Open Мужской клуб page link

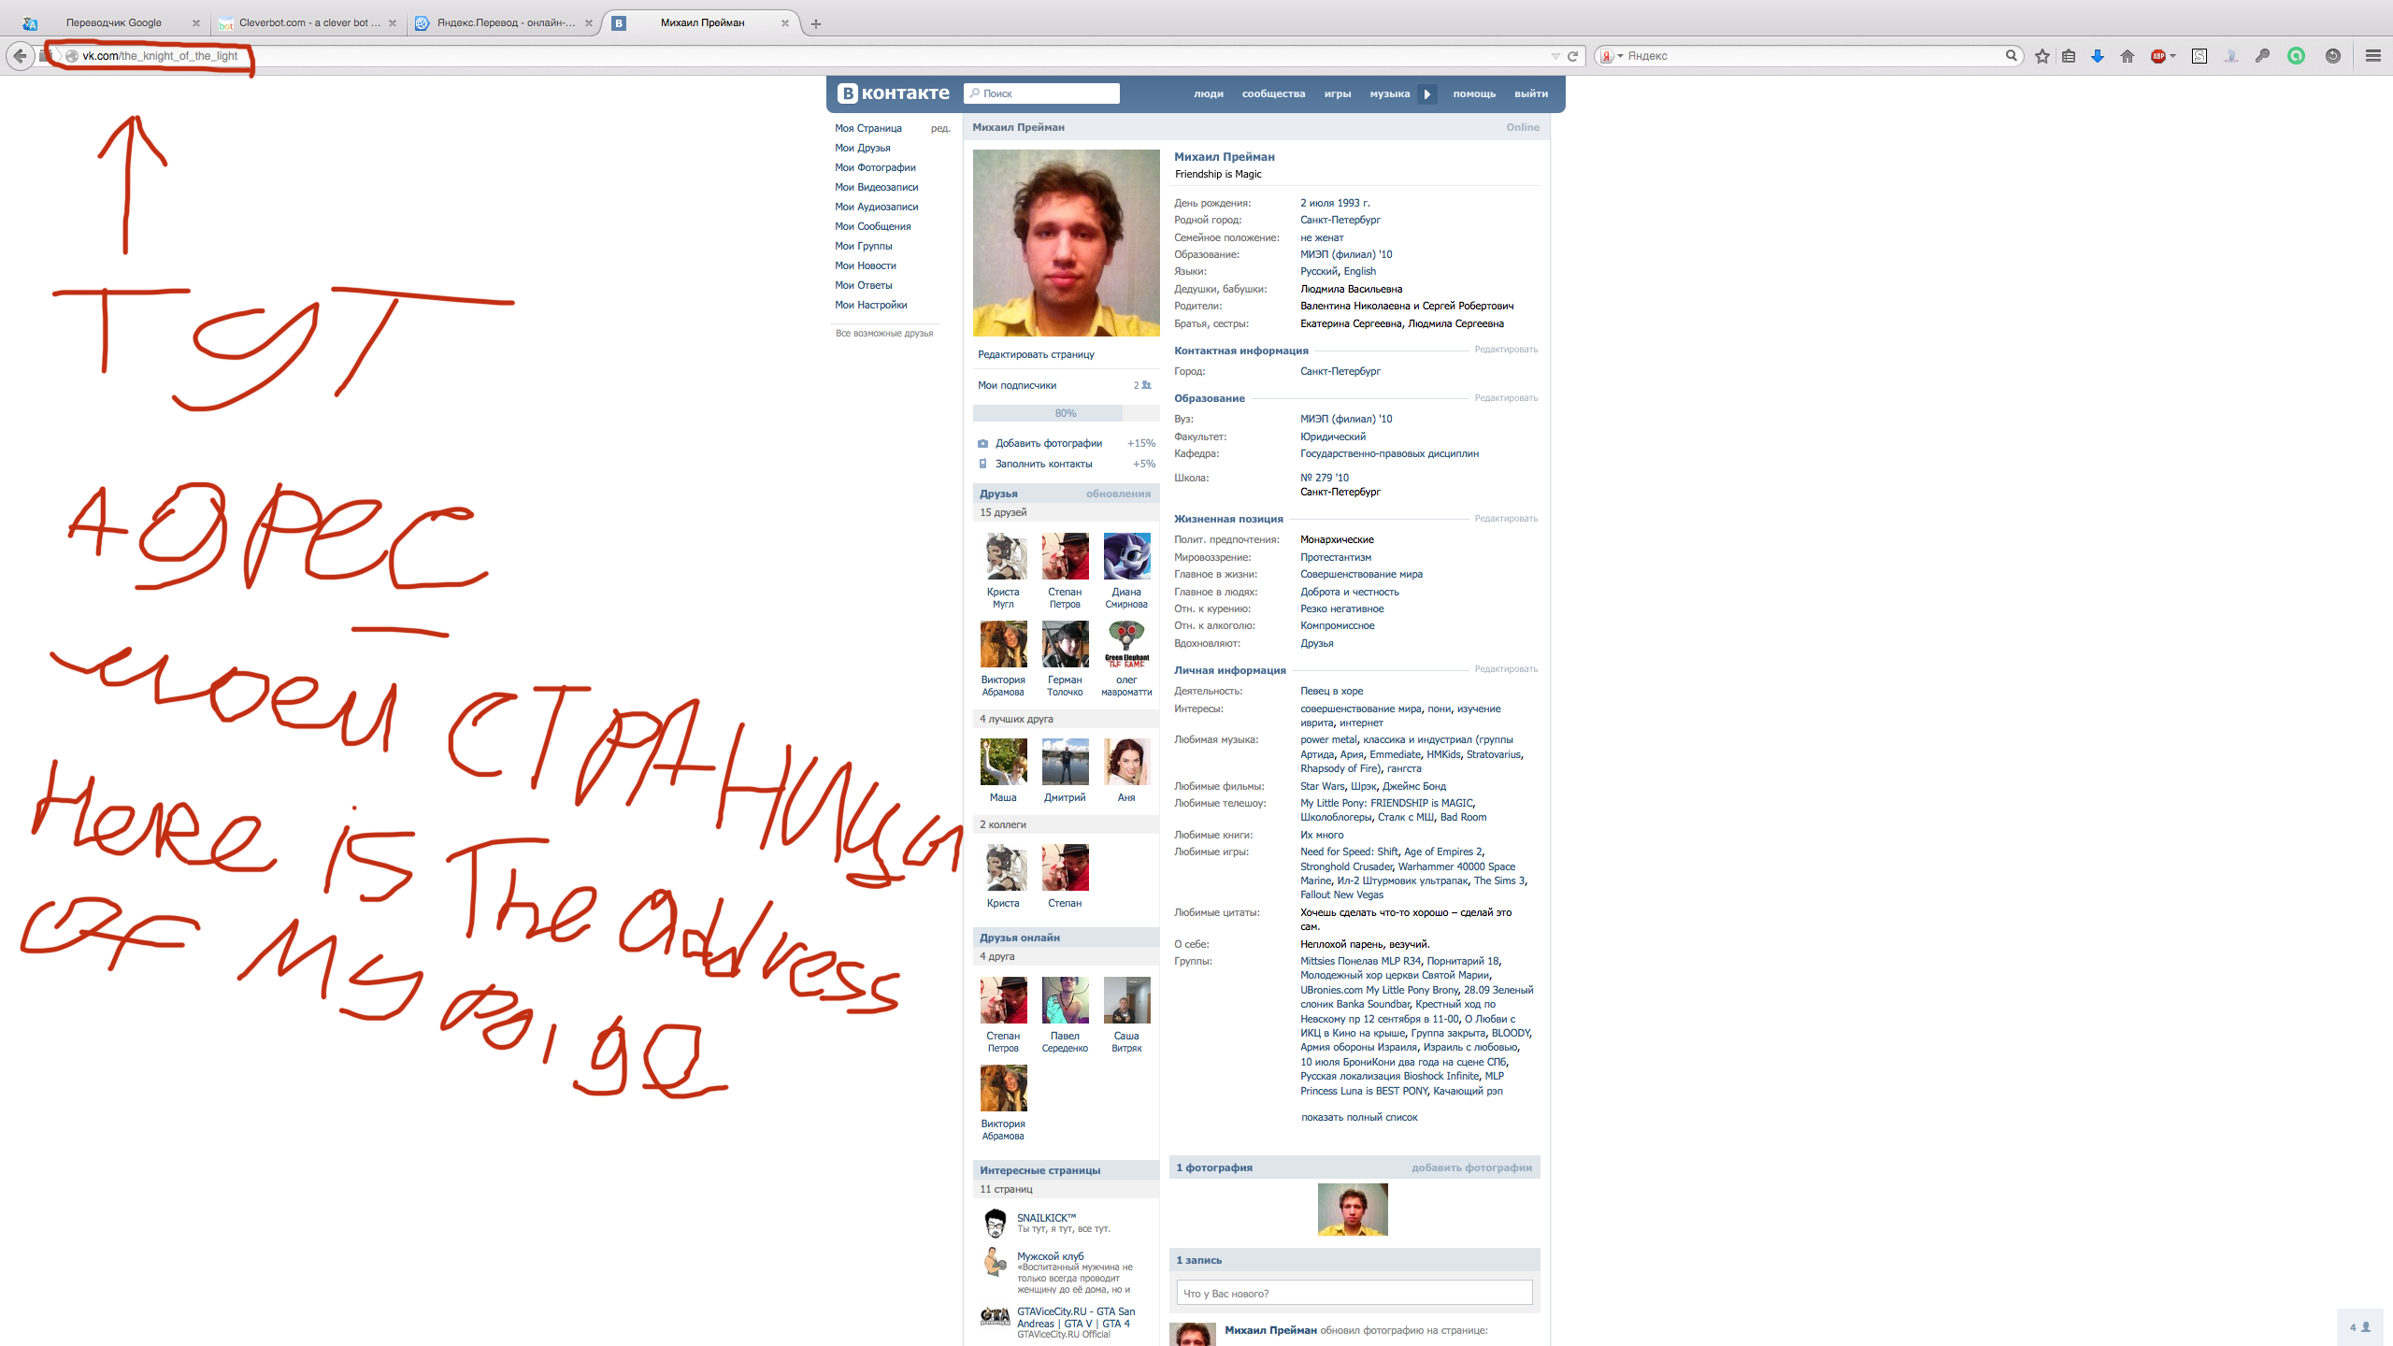tap(1050, 1257)
